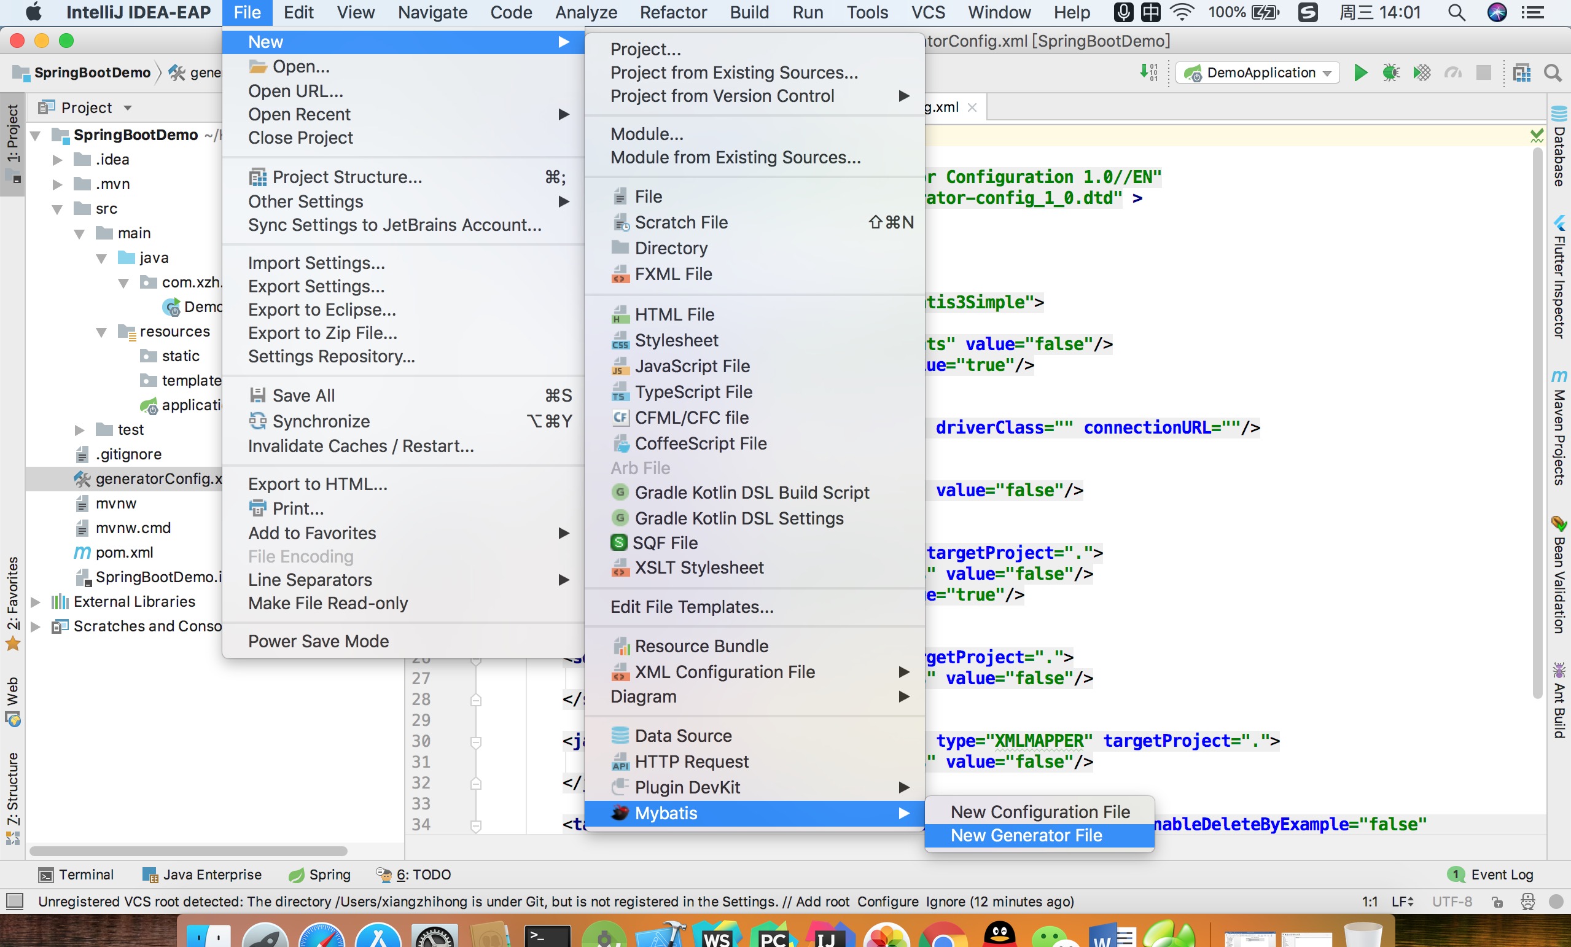
Task: Run with coverage icon in toolbar
Action: [x=1421, y=72]
